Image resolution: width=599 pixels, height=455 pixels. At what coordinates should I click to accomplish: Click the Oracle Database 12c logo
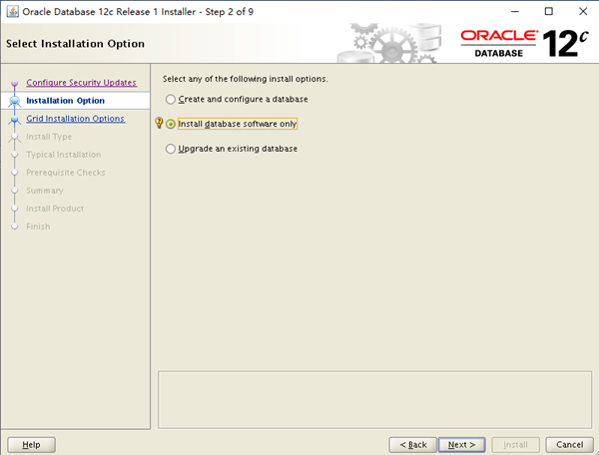coord(524,44)
